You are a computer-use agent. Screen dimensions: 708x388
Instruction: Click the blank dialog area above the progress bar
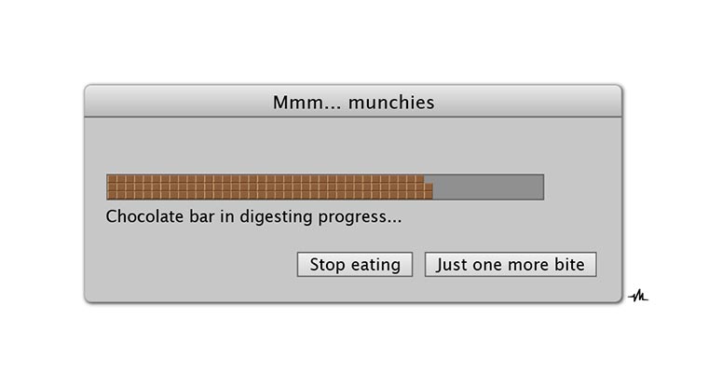353,145
